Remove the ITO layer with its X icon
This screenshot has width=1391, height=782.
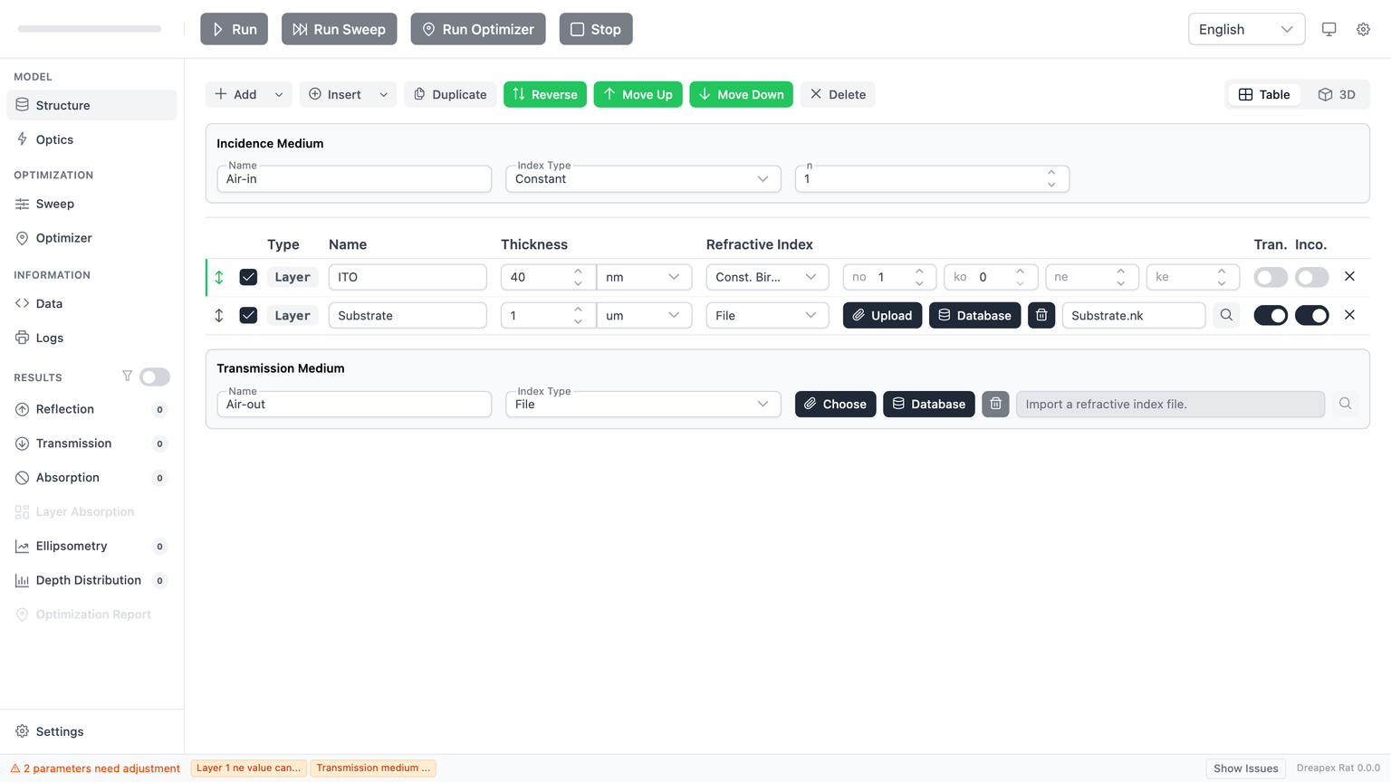pyautogui.click(x=1349, y=277)
